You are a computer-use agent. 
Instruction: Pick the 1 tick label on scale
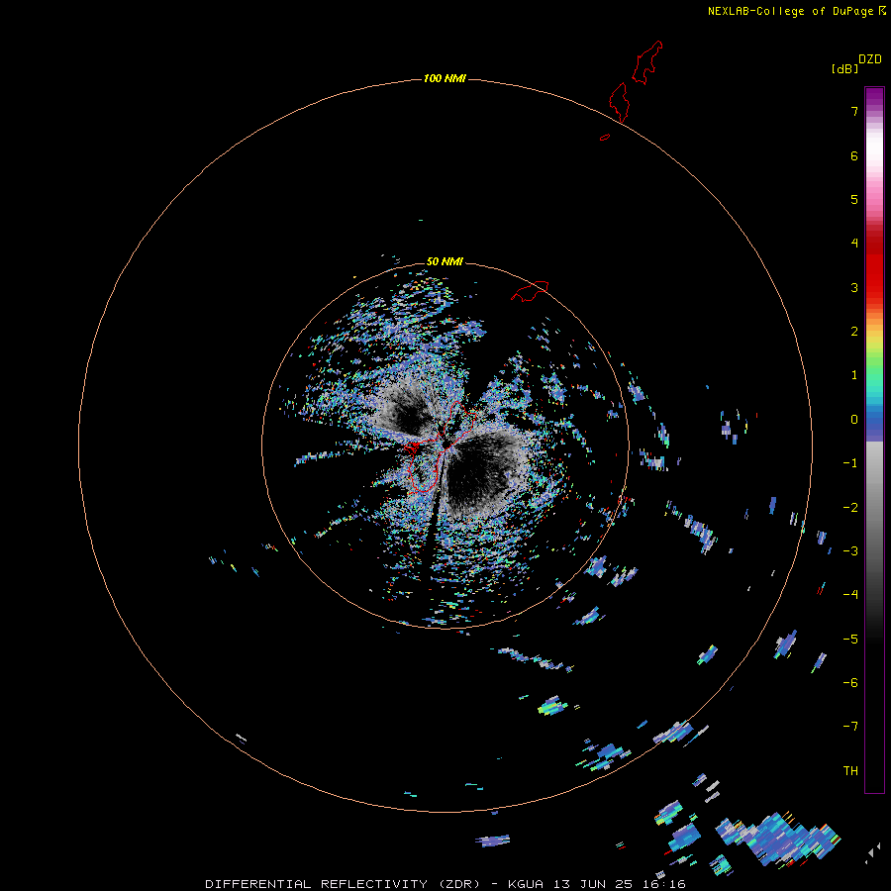[854, 375]
